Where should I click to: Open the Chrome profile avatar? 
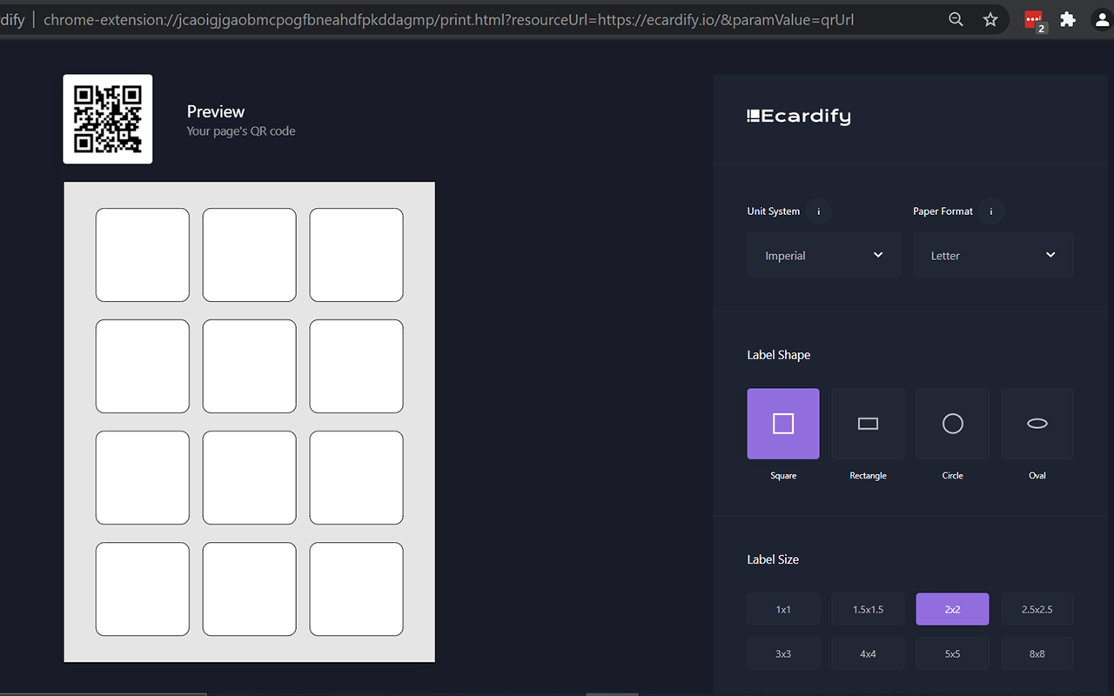pos(1102,19)
